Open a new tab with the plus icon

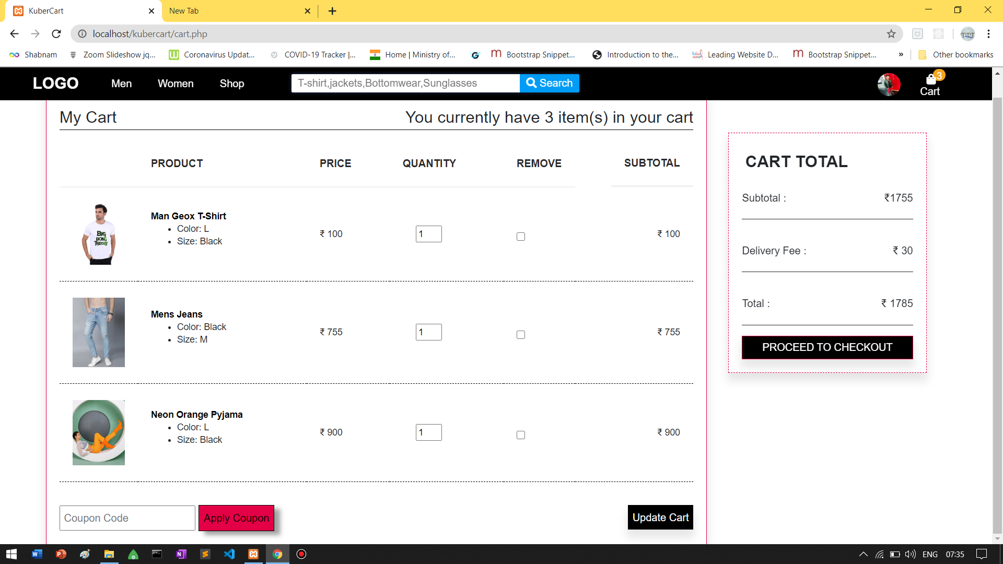coord(332,11)
